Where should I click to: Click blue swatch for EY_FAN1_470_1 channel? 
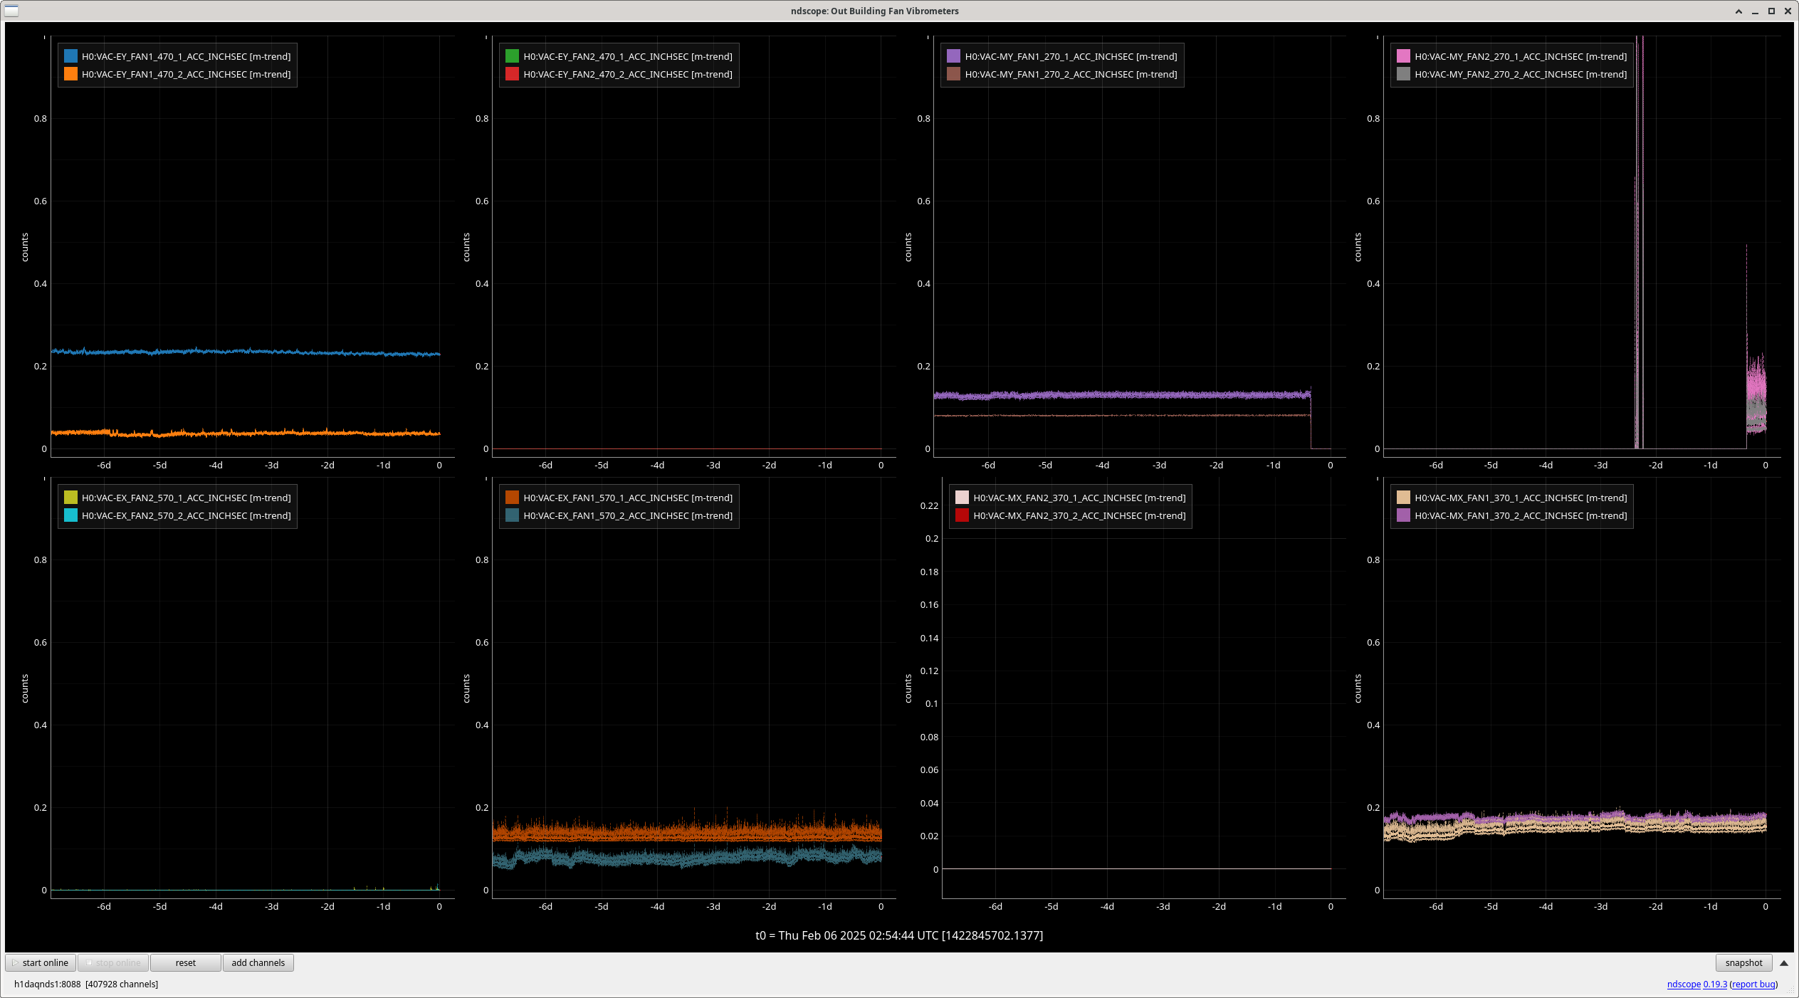pyautogui.click(x=70, y=56)
